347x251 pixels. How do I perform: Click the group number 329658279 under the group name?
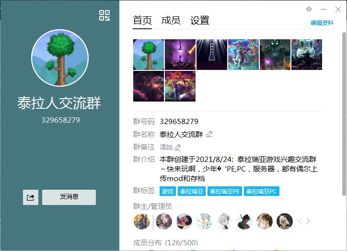[x=60, y=120]
